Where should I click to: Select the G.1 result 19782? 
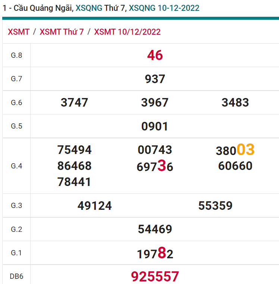tap(155, 253)
